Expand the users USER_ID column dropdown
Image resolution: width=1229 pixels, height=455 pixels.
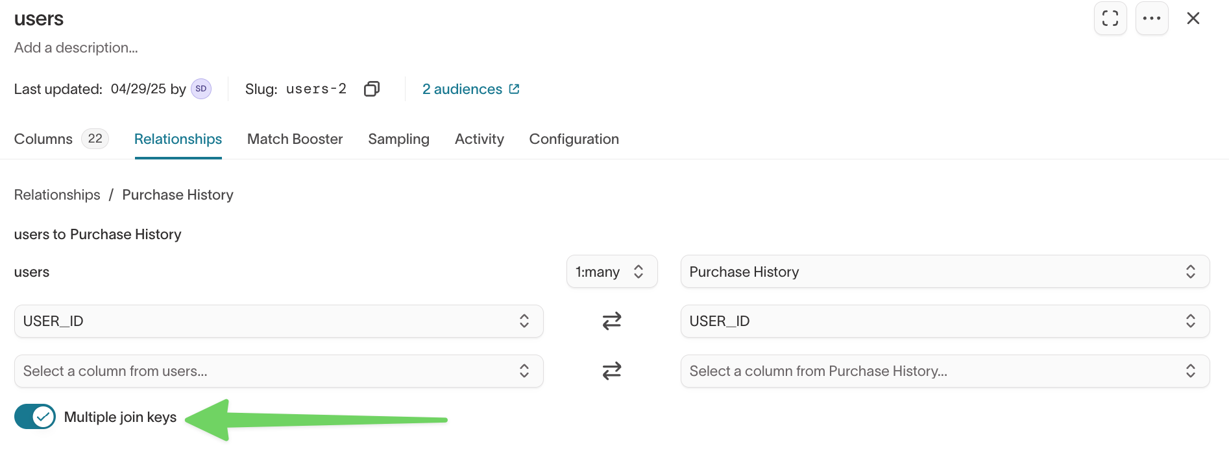(x=278, y=321)
